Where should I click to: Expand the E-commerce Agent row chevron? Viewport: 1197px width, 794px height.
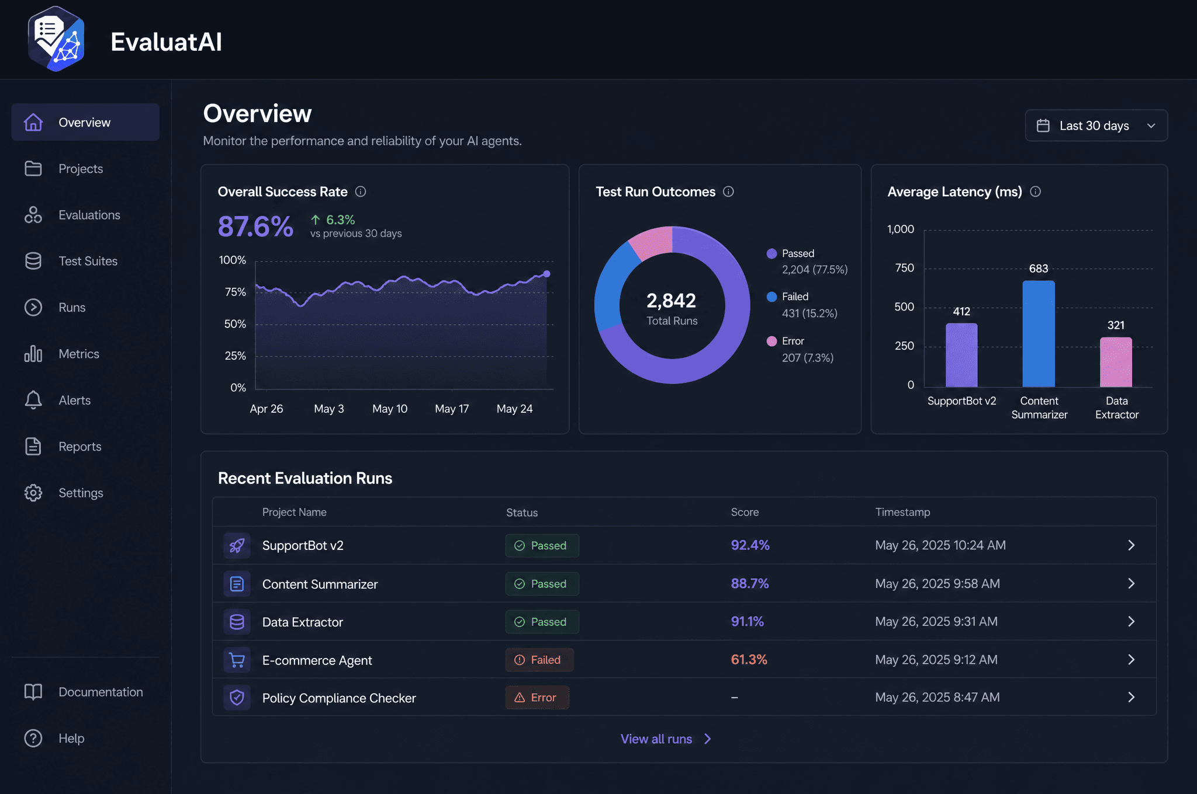pos(1132,659)
